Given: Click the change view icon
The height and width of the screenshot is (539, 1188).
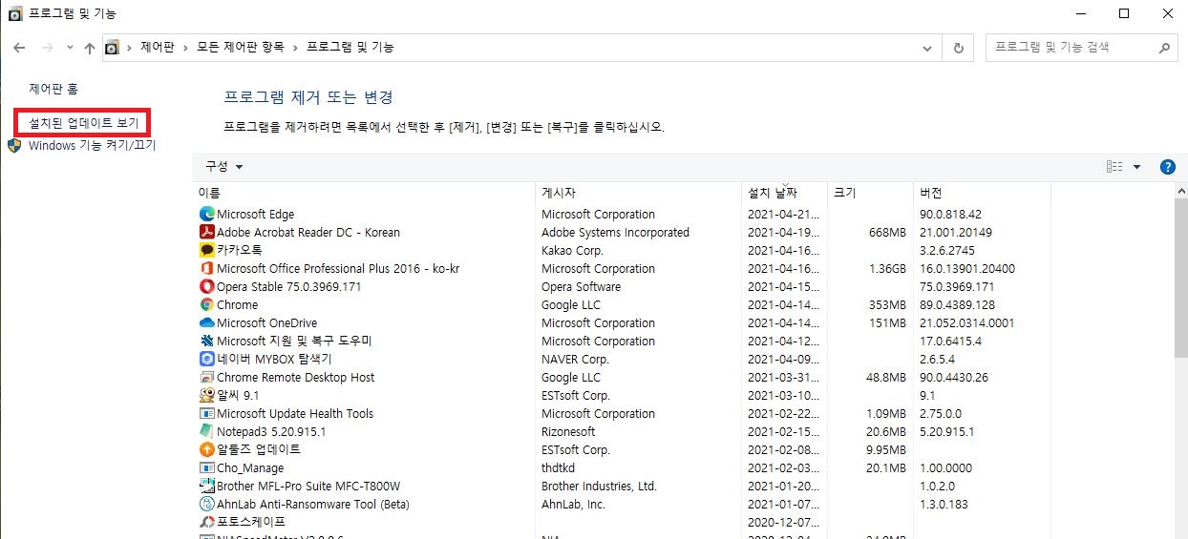Looking at the screenshot, I should [x=1114, y=167].
